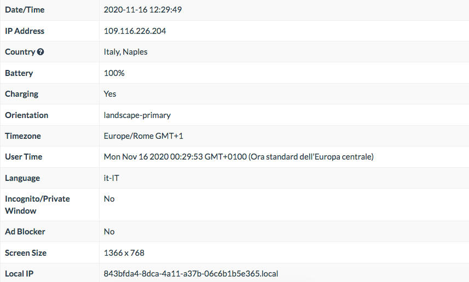This screenshot has height=282, width=469.
Task: Click the Date/Time value 2020-11-16 12:29:49
Action: (143, 10)
